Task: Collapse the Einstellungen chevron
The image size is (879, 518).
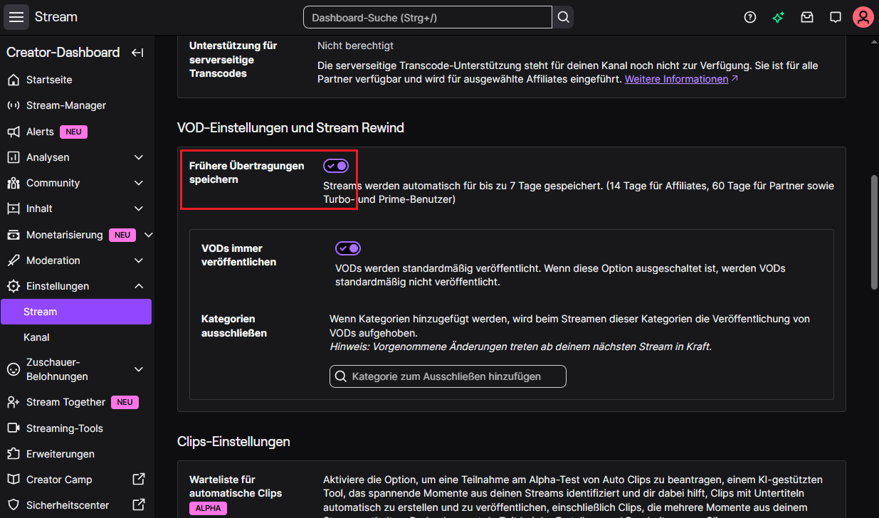Action: coord(139,286)
